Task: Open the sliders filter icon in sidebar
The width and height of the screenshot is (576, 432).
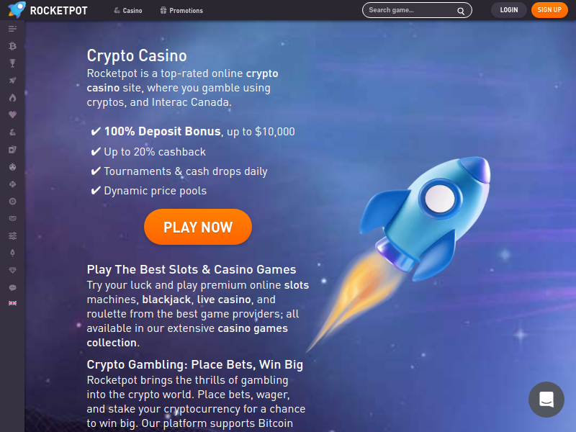Action: click(x=12, y=236)
